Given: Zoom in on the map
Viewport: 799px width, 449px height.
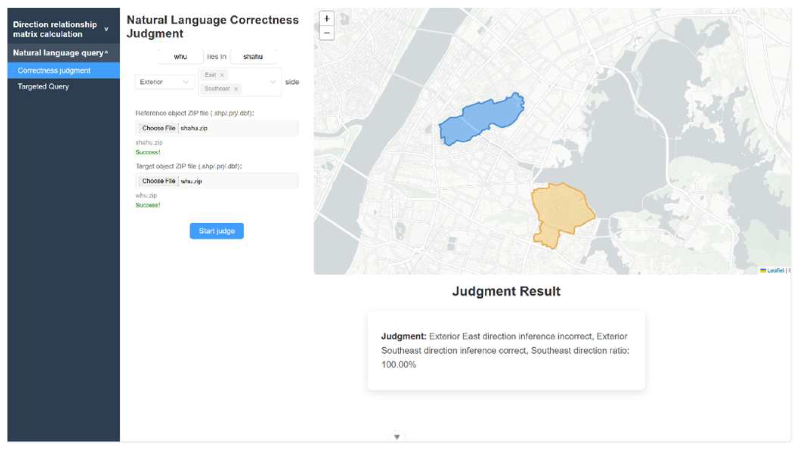Looking at the screenshot, I should click(x=326, y=19).
